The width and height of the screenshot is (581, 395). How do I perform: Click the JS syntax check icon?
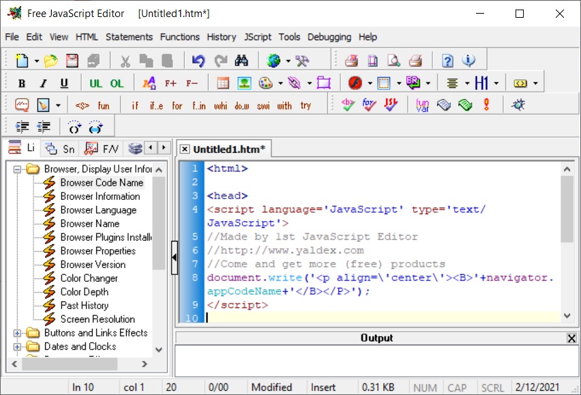(x=391, y=105)
